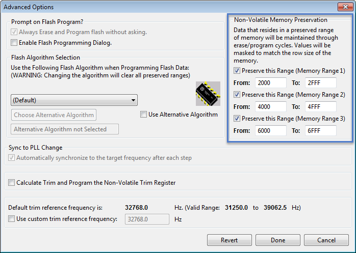Toggle Use Alternative Algorithm checkbox

(x=143, y=114)
